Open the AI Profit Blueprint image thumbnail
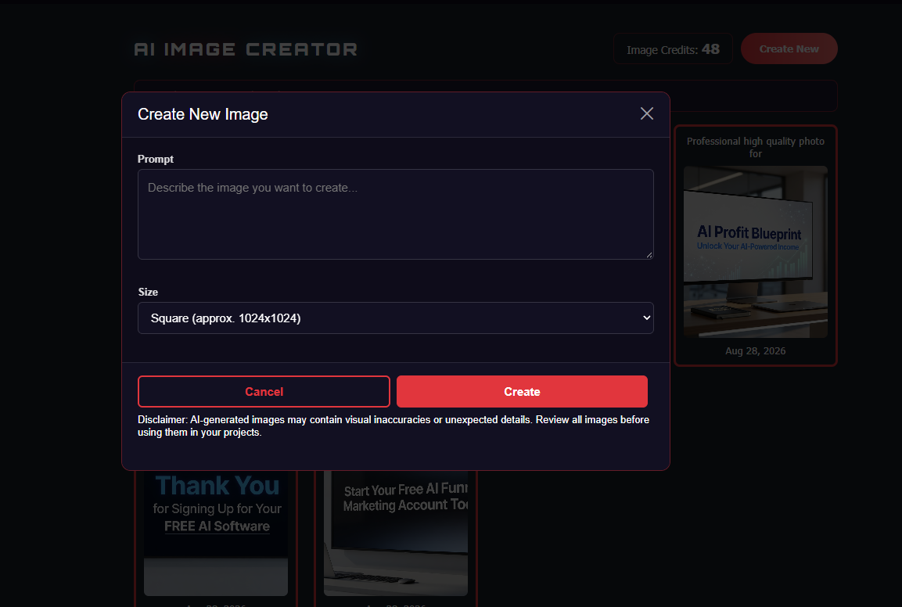 (755, 251)
